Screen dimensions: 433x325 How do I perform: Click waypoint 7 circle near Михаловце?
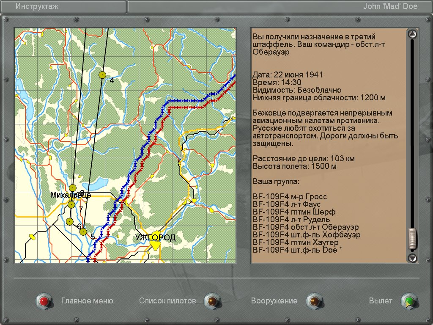pos(71,205)
